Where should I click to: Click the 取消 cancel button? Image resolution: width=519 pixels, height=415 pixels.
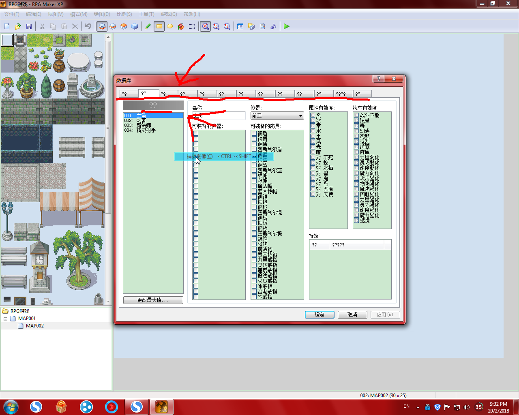click(x=352, y=314)
